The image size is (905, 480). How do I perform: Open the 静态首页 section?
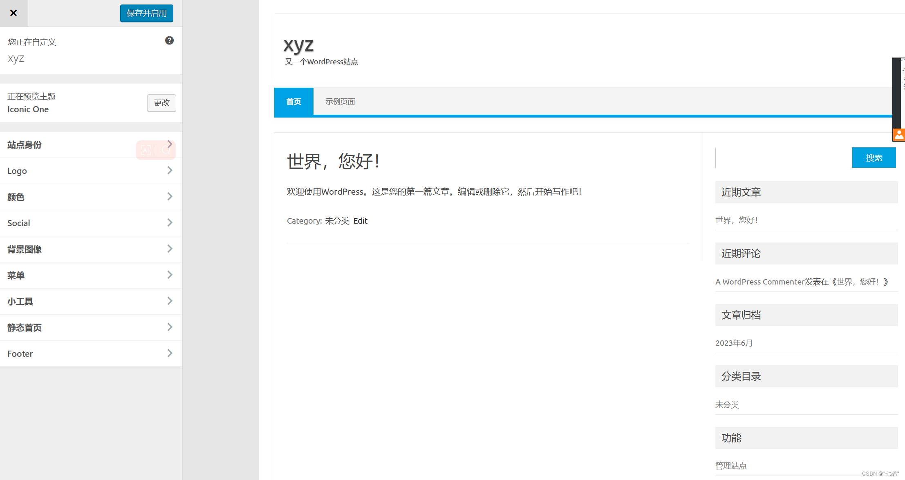(91, 327)
